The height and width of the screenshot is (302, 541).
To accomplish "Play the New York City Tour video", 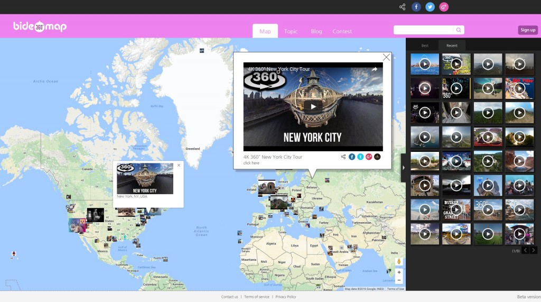I will tap(313, 106).
